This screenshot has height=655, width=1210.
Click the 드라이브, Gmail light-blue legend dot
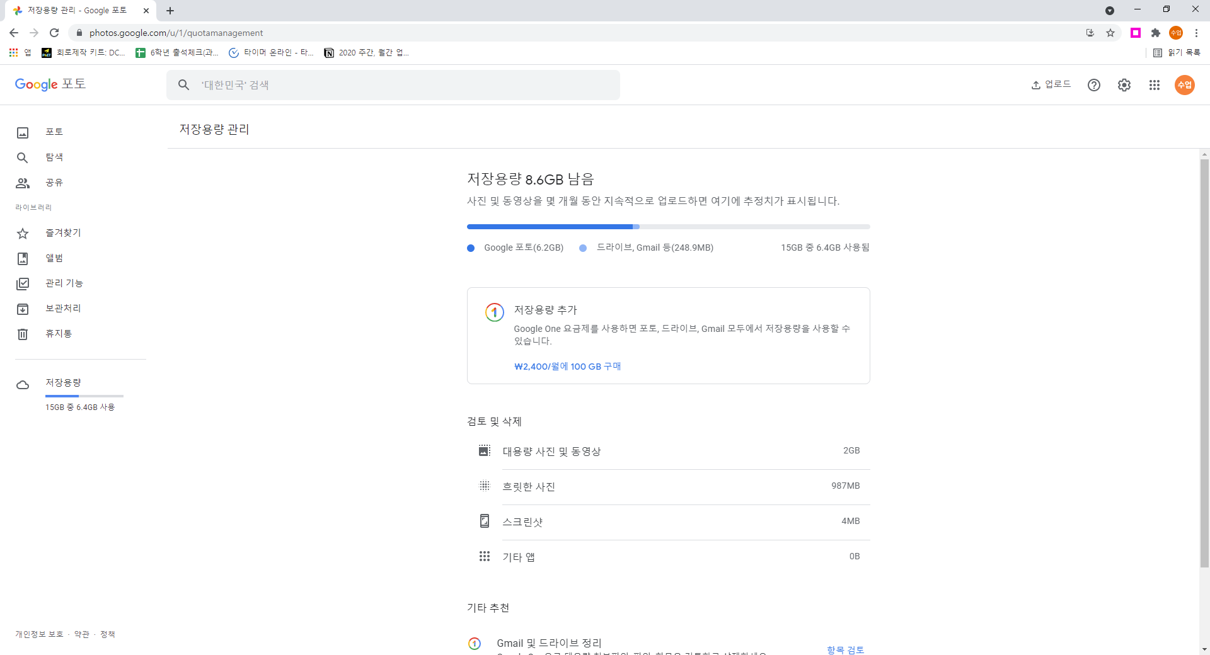(x=583, y=248)
